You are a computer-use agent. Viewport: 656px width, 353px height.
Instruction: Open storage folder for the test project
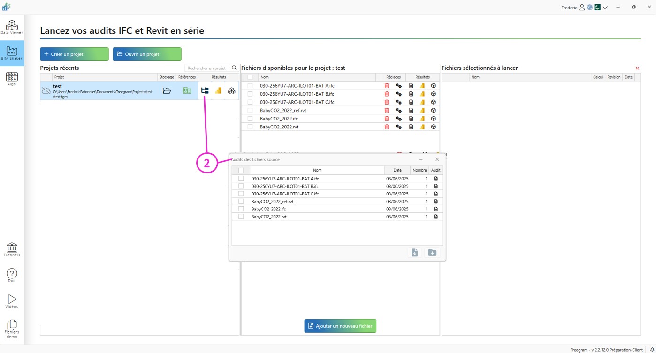167,90
